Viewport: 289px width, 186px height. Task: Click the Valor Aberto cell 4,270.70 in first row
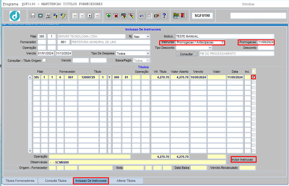click(179, 77)
